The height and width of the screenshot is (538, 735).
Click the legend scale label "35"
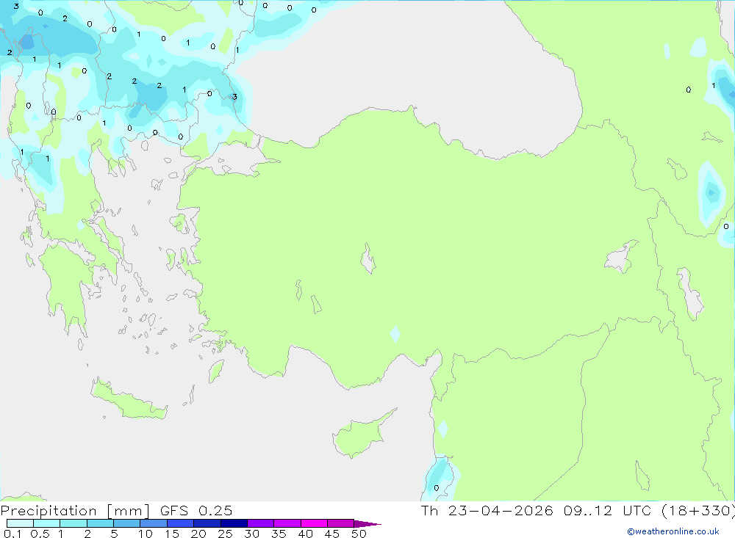(279, 534)
